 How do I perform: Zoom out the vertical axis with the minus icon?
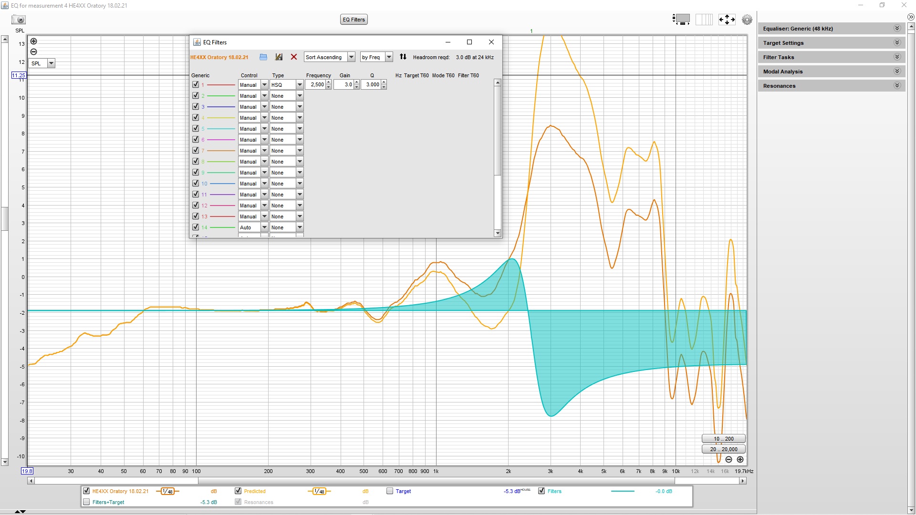point(33,51)
